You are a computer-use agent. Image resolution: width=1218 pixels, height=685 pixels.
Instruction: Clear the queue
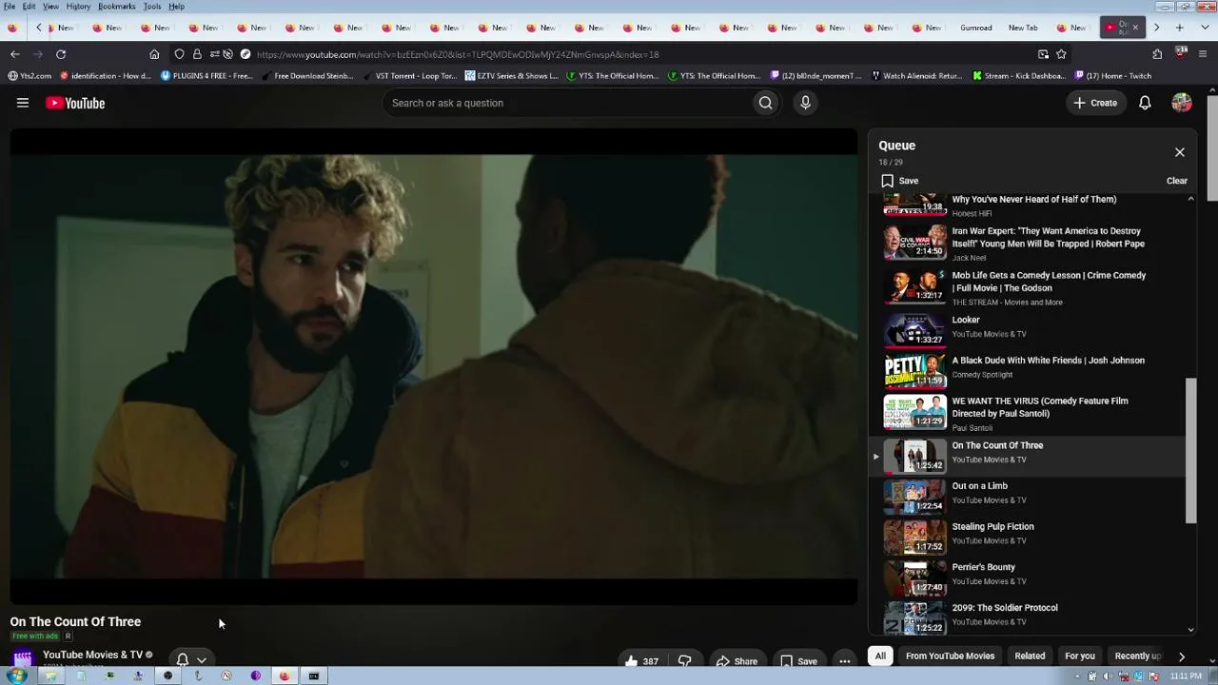coord(1177,181)
